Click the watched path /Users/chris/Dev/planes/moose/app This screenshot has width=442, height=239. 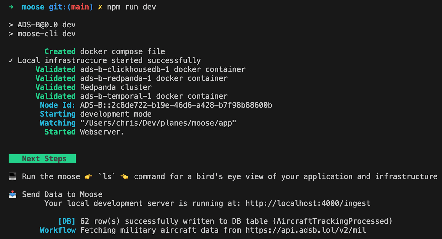tap(158, 123)
